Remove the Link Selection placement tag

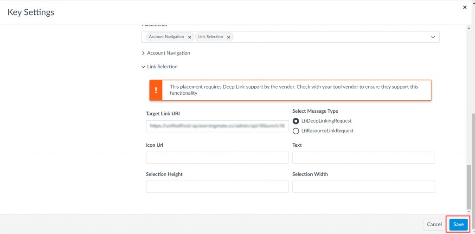coord(228,37)
